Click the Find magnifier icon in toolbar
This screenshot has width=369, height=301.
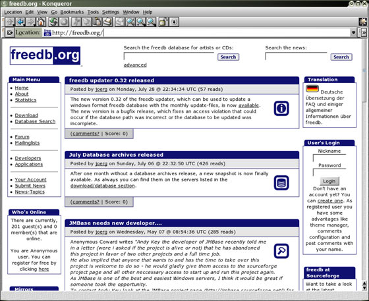[x=130, y=22]
